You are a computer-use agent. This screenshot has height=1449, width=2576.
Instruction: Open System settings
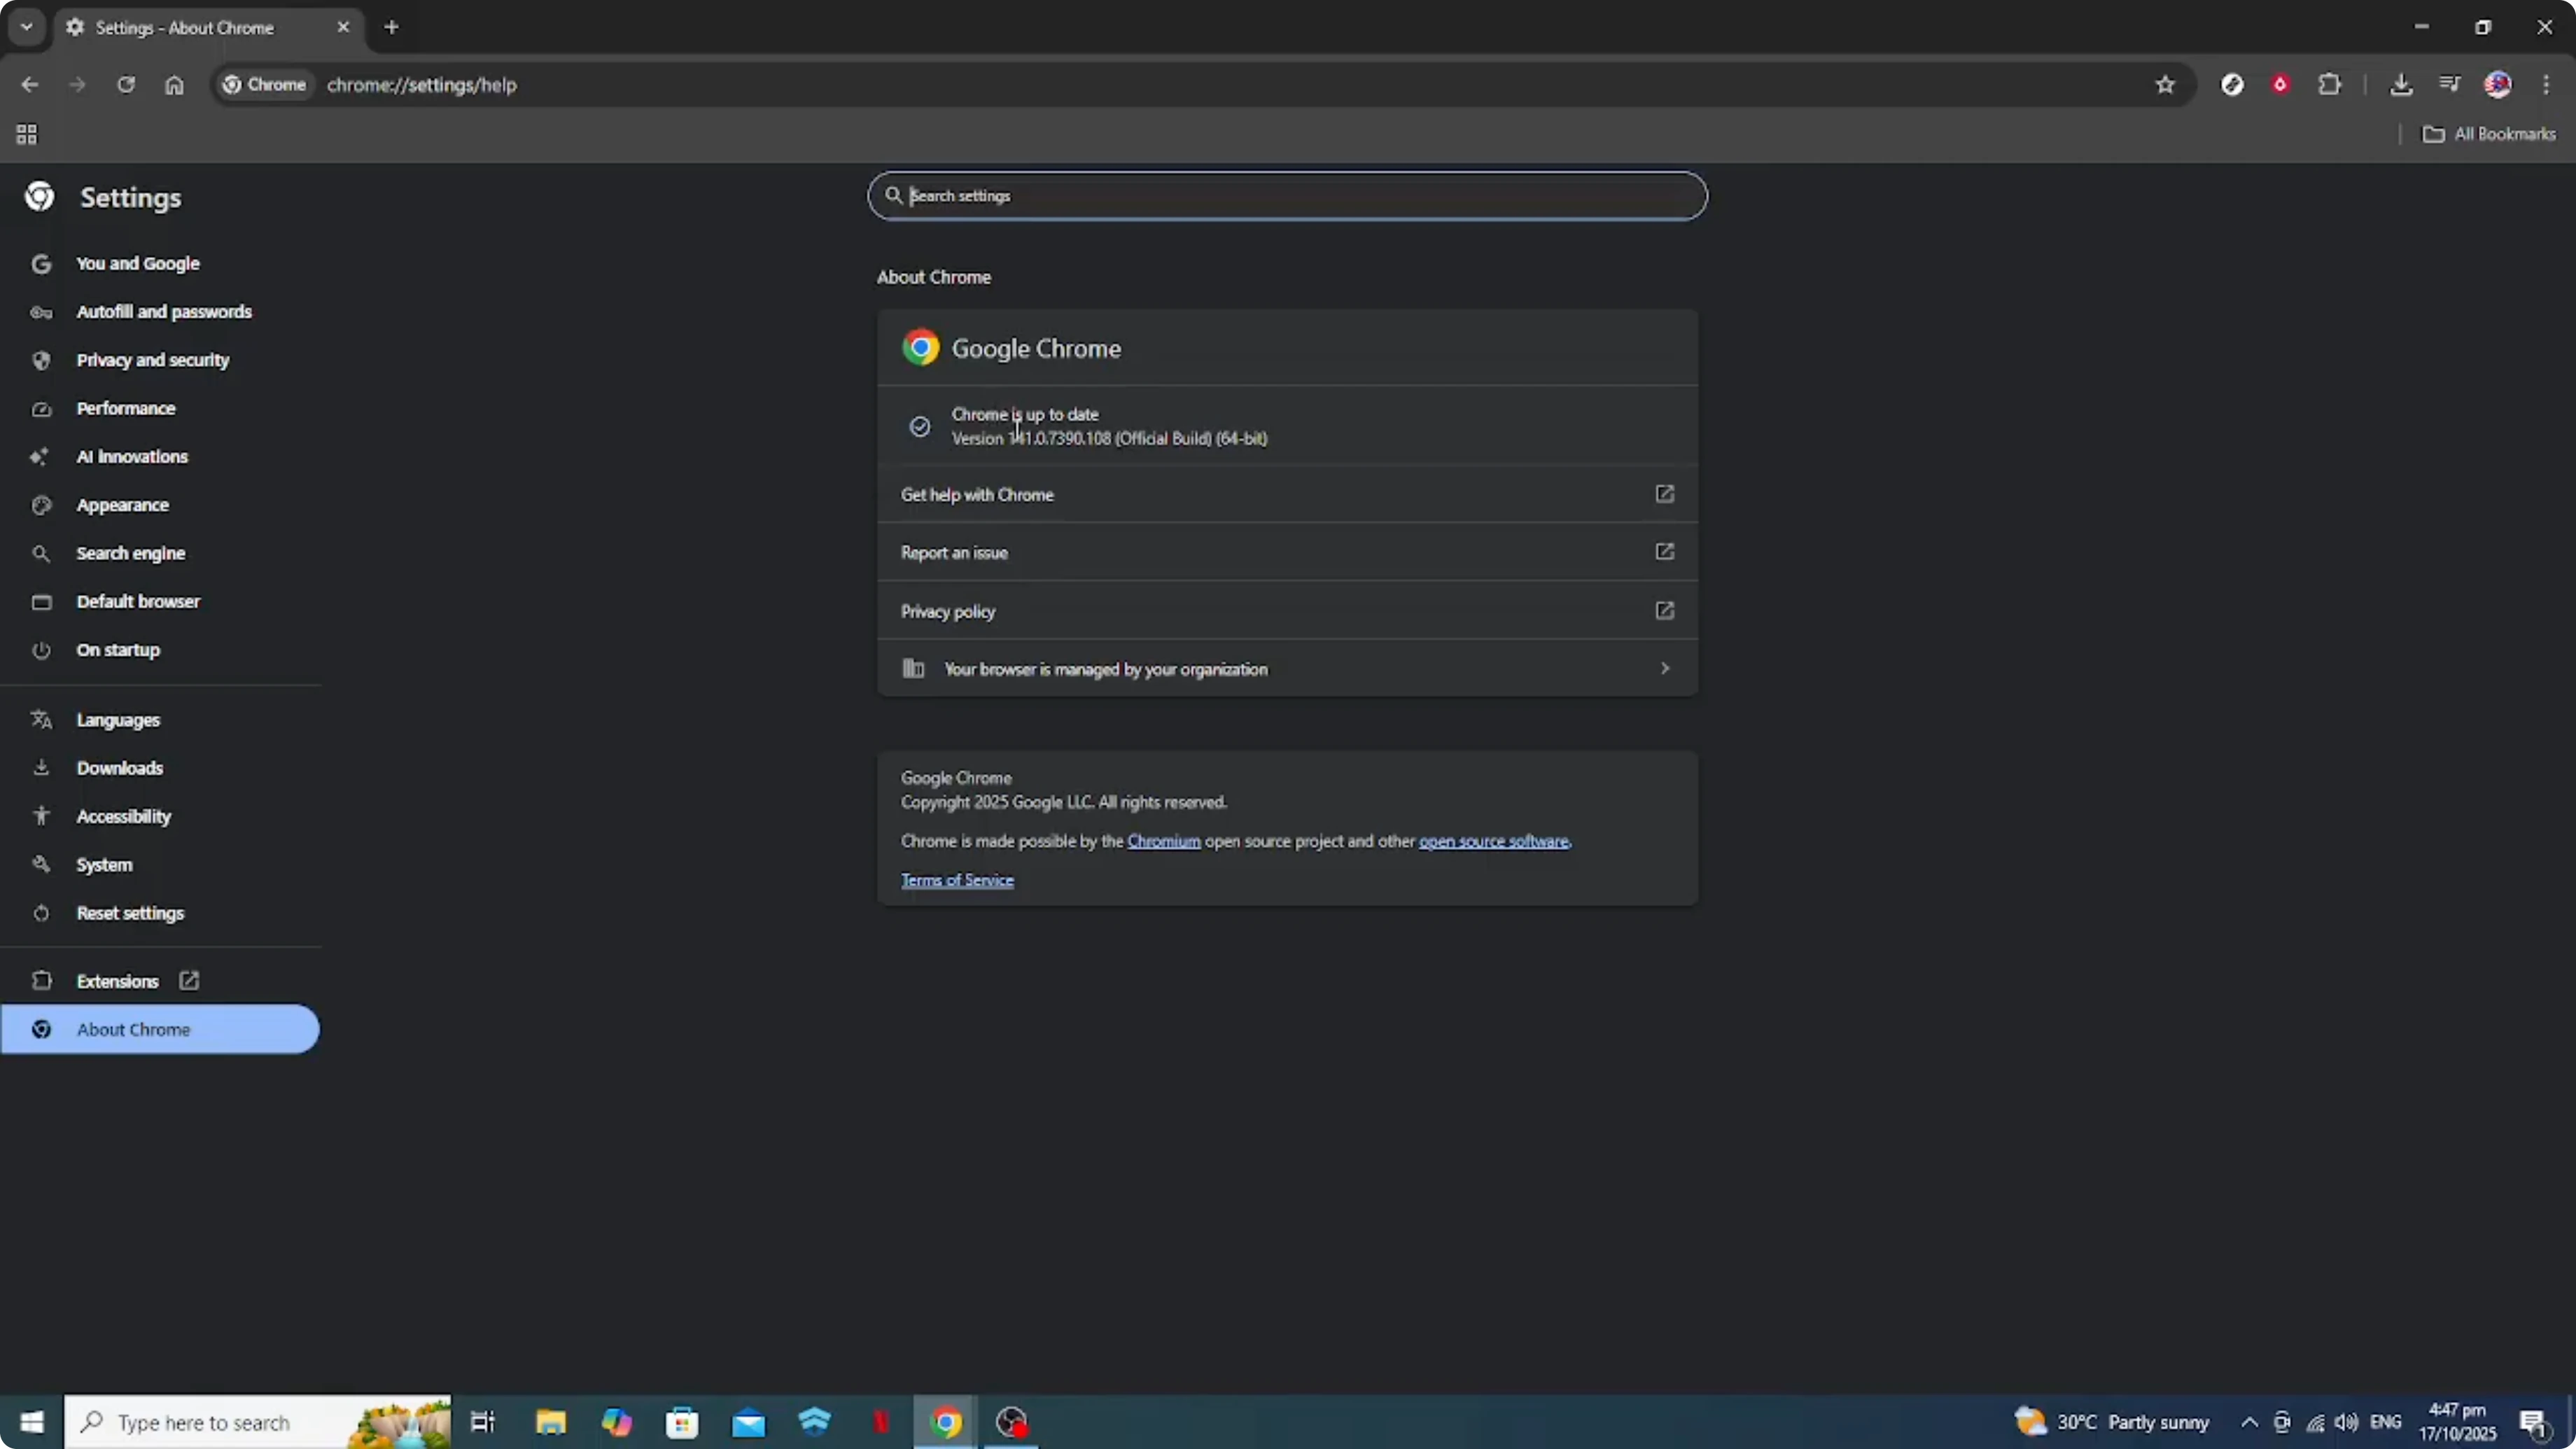coord(104,865)
